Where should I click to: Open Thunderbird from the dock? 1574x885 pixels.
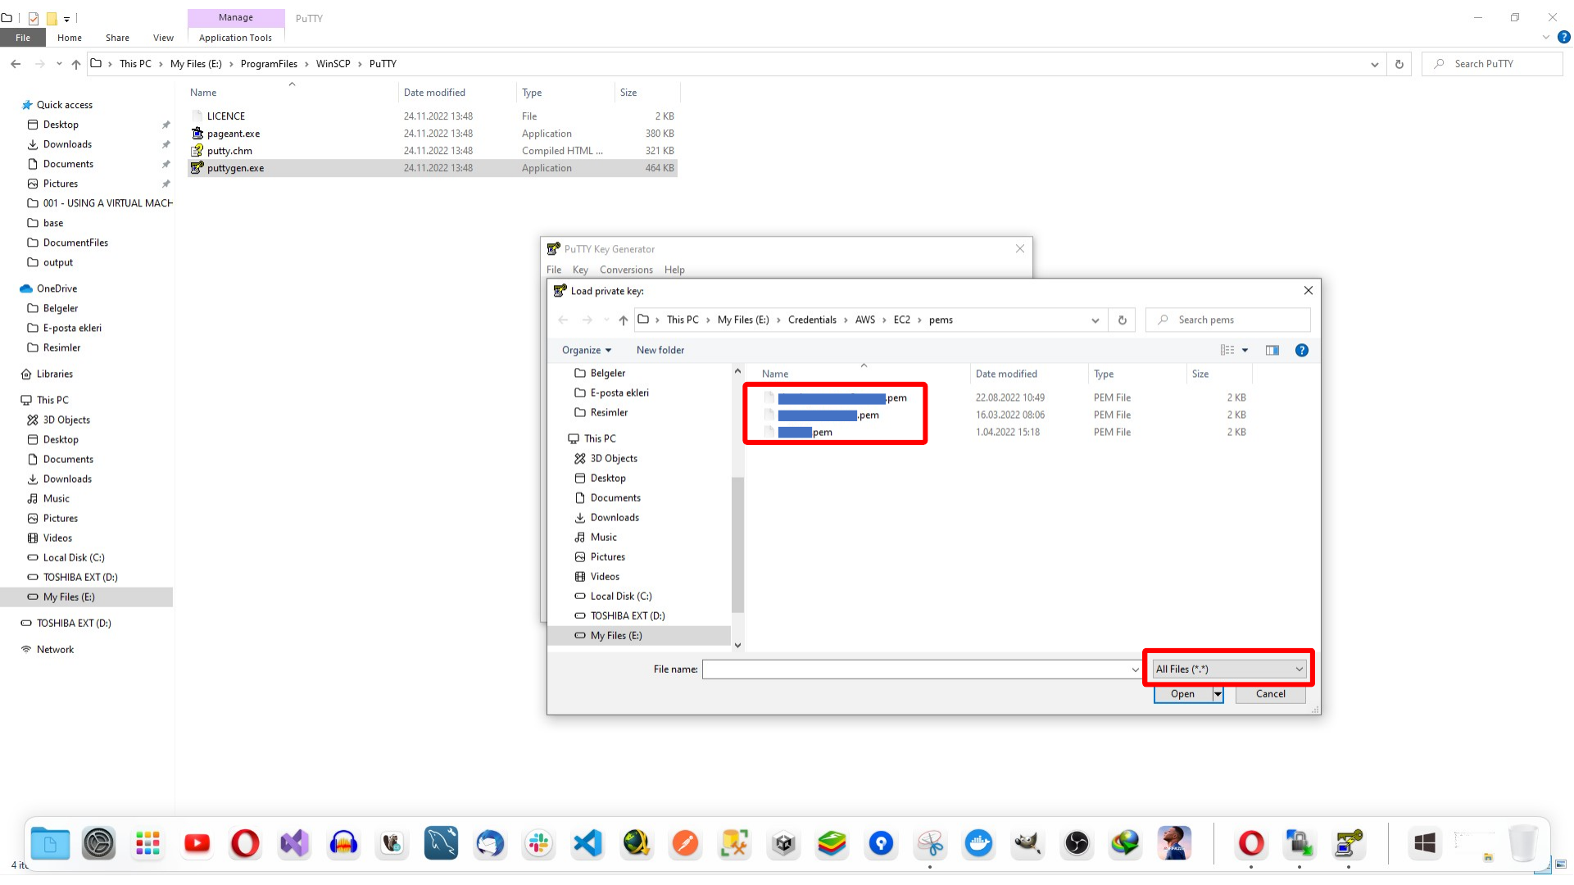490,843
